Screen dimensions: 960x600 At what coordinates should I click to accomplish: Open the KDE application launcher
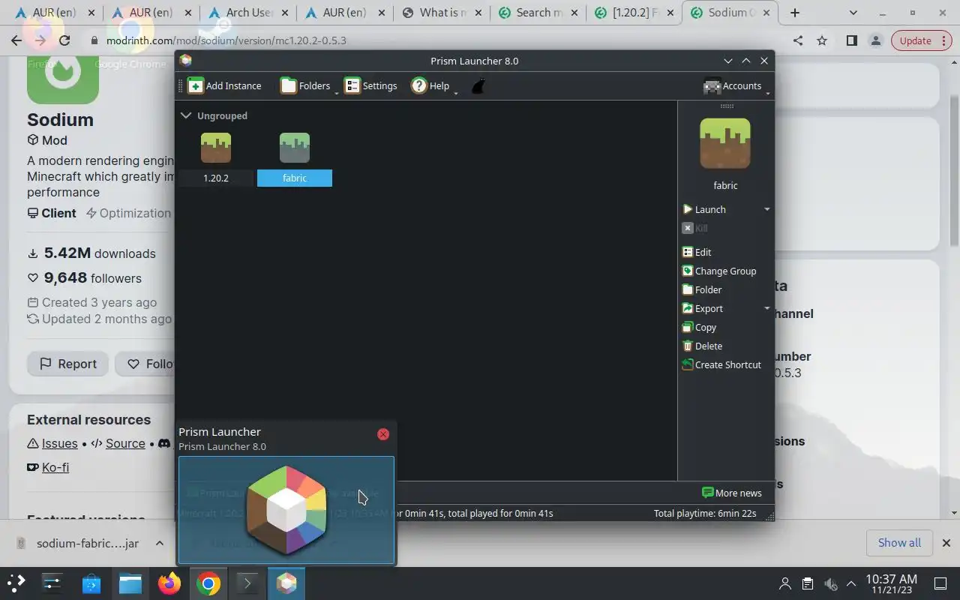pos(16,583)
